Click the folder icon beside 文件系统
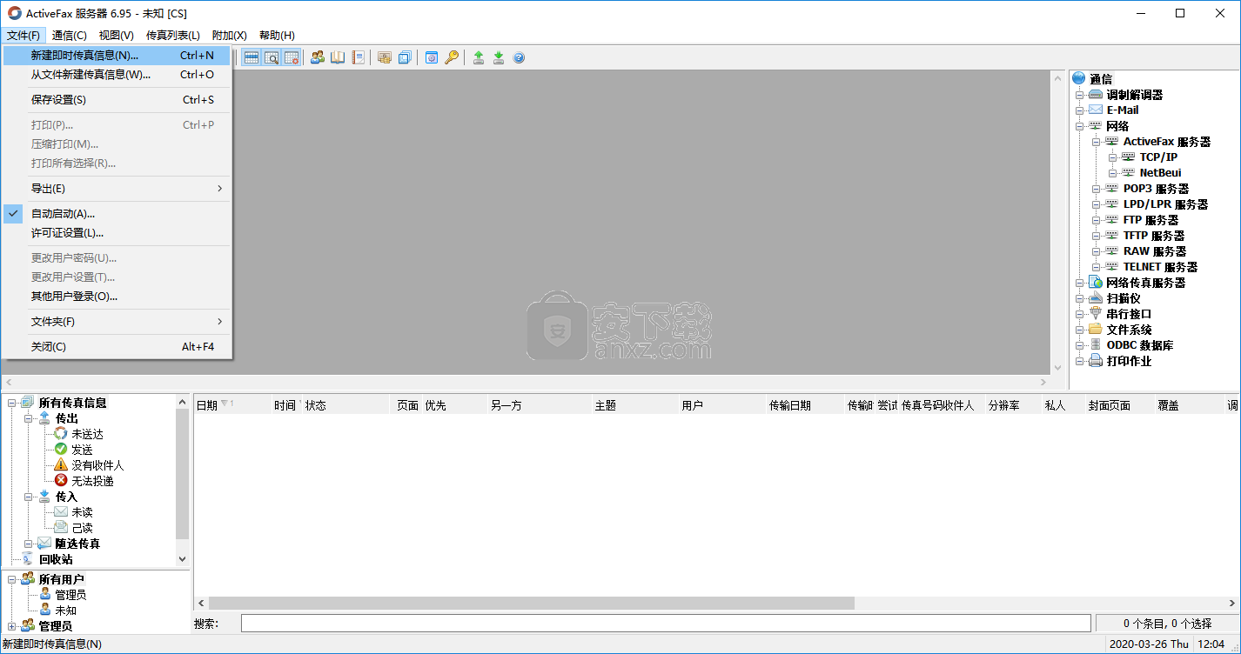The image size is (1241, 654). 1096,330
